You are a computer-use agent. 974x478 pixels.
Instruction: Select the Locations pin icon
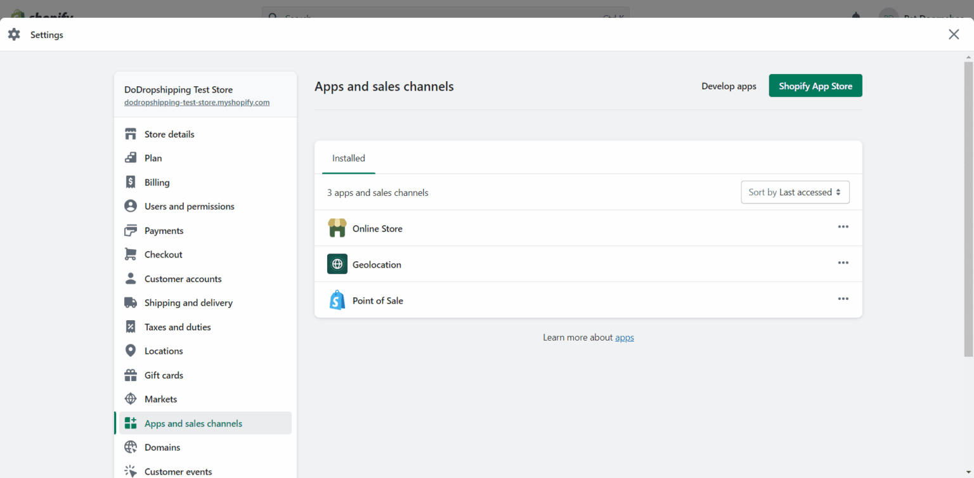131,351
